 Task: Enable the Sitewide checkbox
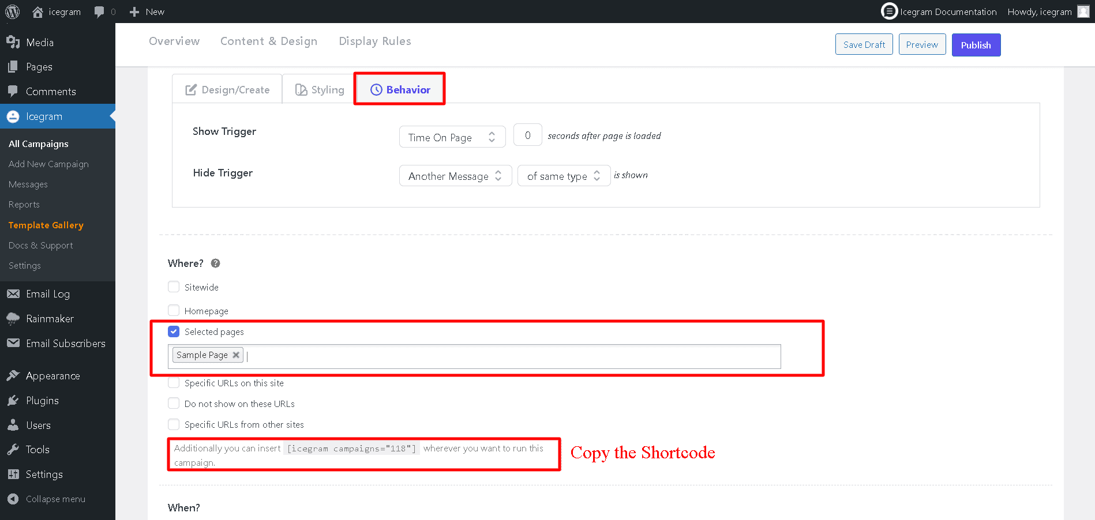pyautogui.click(x=174, y=287)
